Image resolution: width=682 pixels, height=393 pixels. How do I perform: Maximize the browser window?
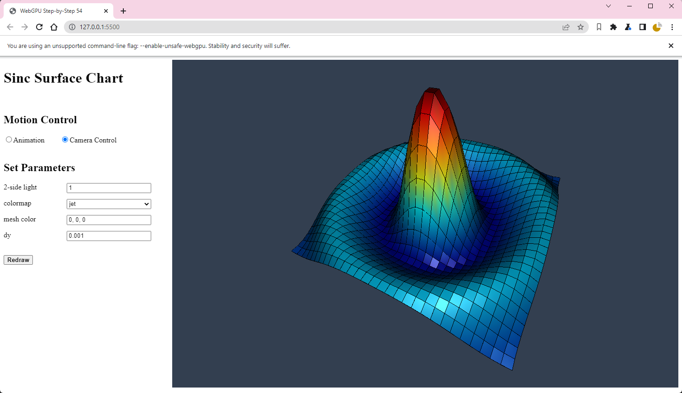(650, 6)
